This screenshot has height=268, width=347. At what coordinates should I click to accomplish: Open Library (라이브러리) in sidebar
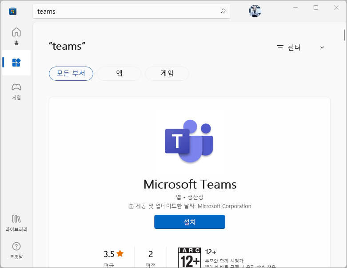tap(16, 223)
